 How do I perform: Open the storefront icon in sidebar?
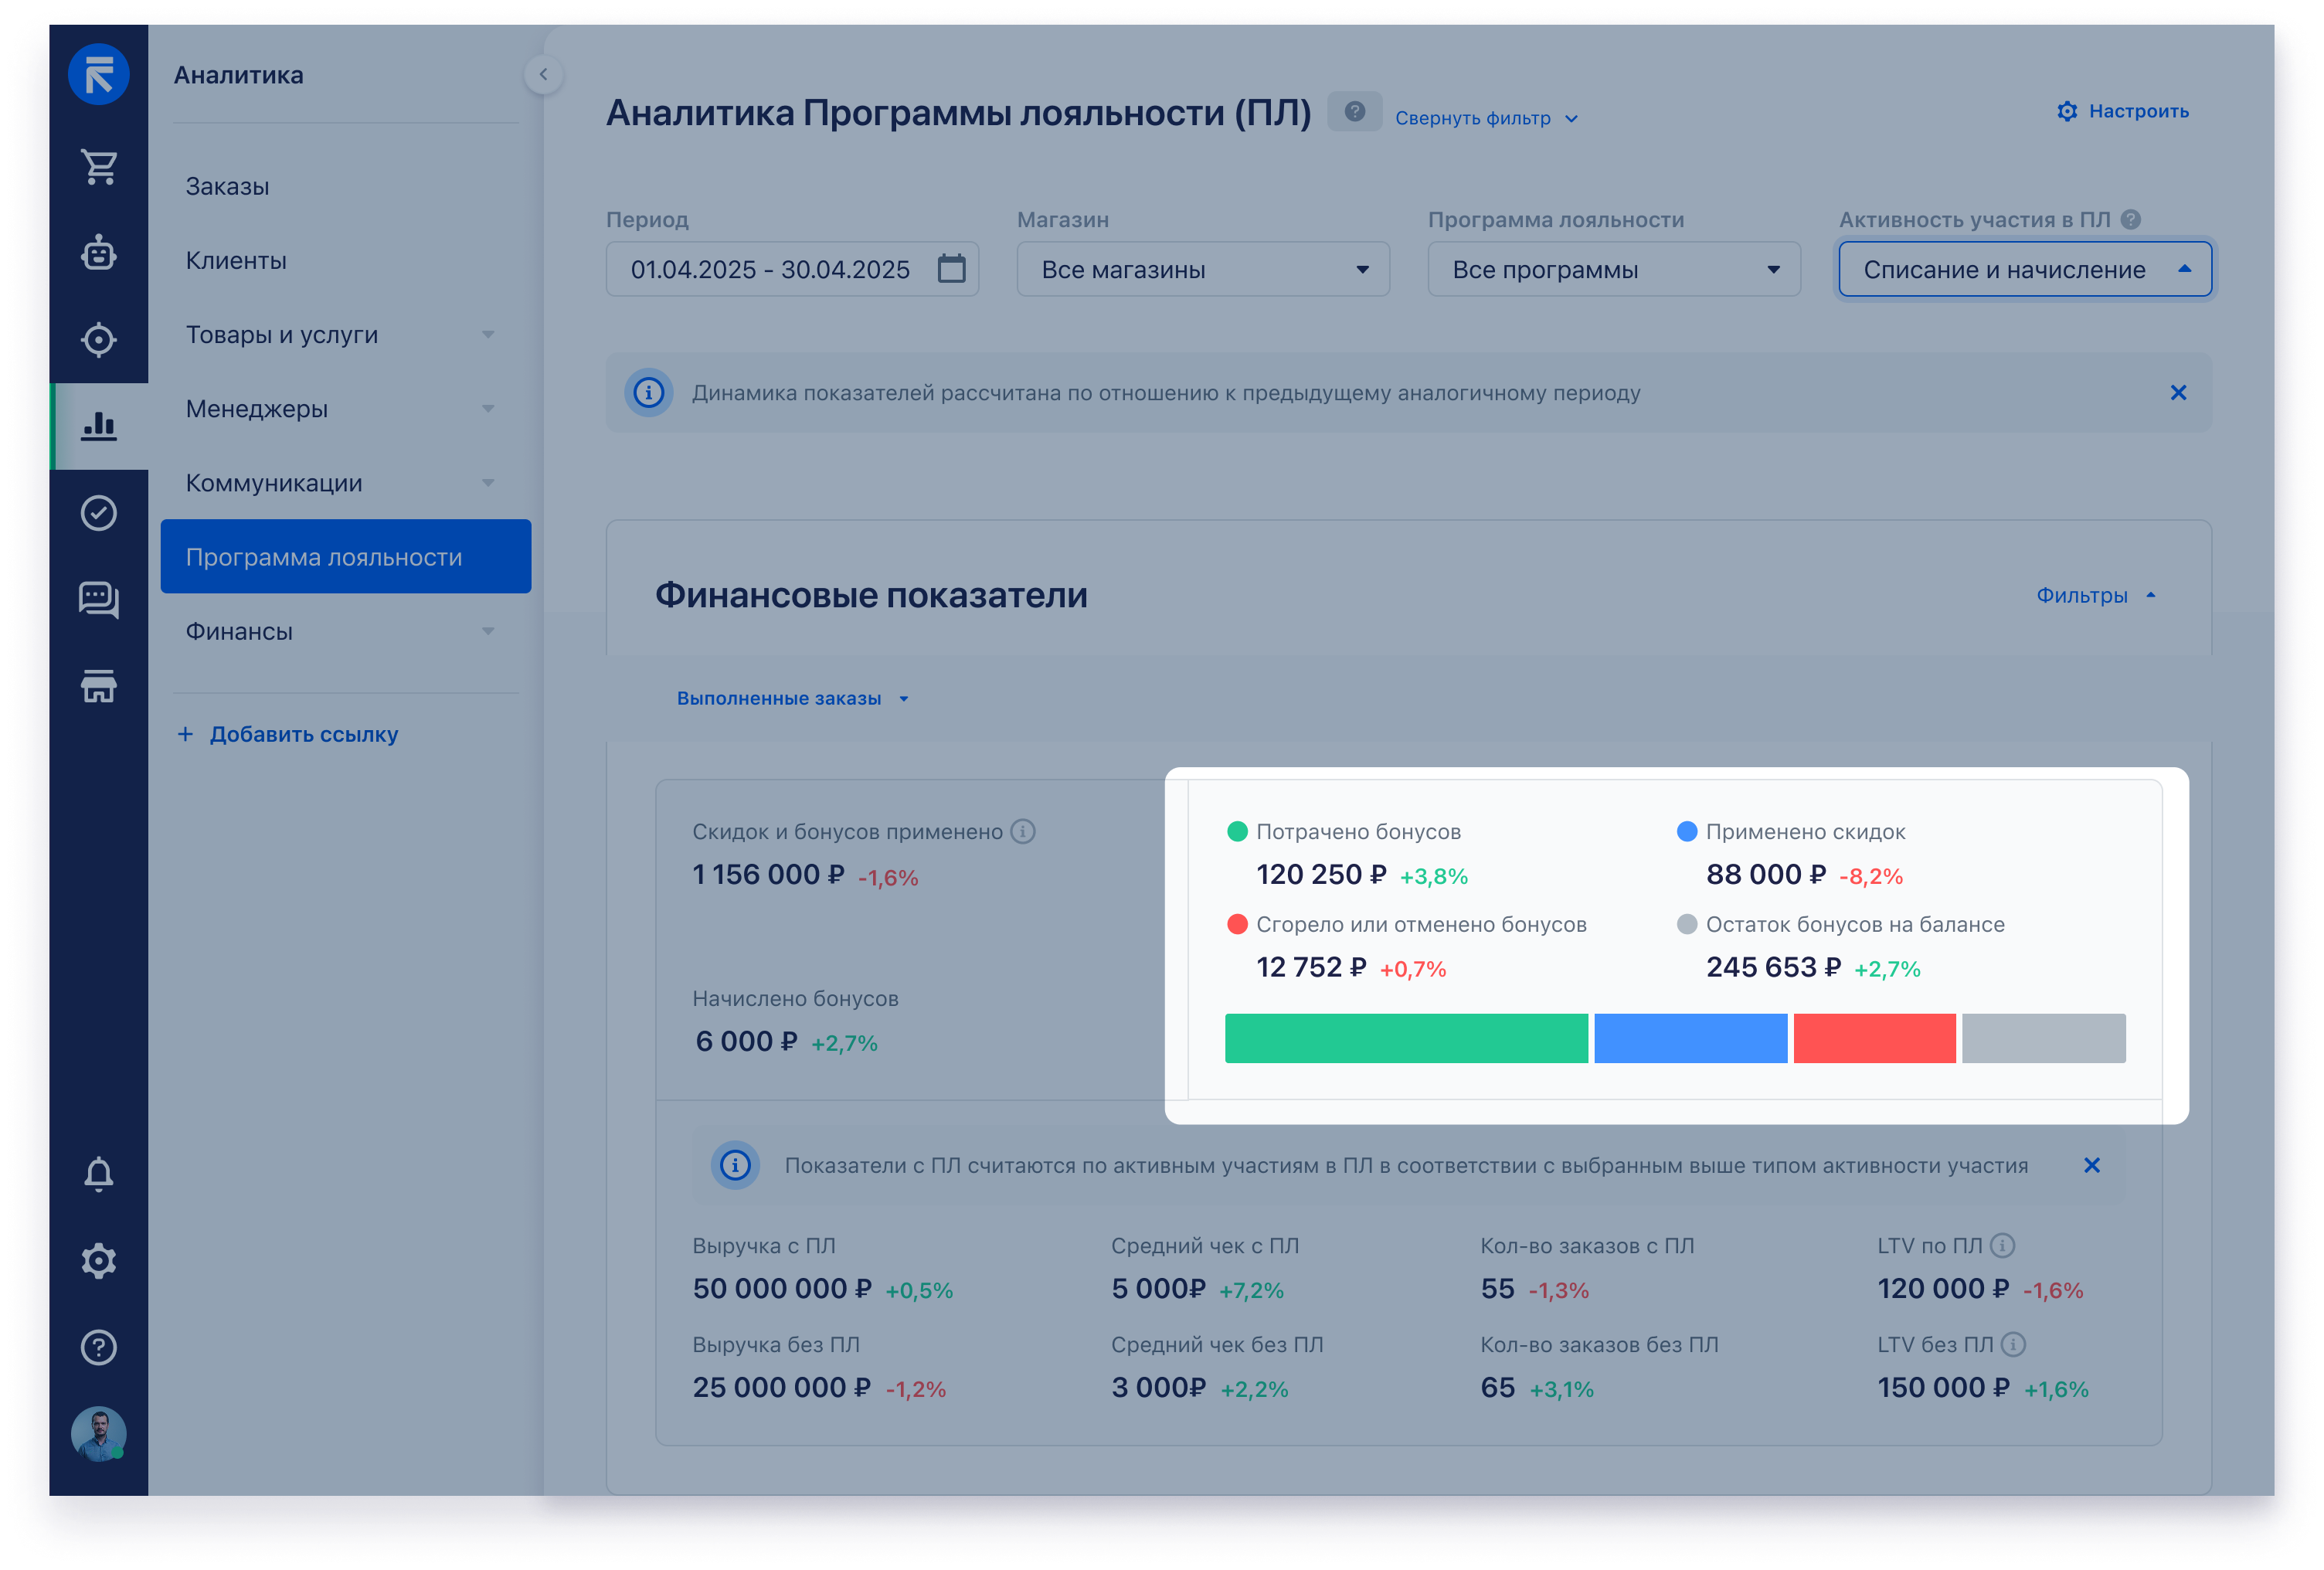98,686
